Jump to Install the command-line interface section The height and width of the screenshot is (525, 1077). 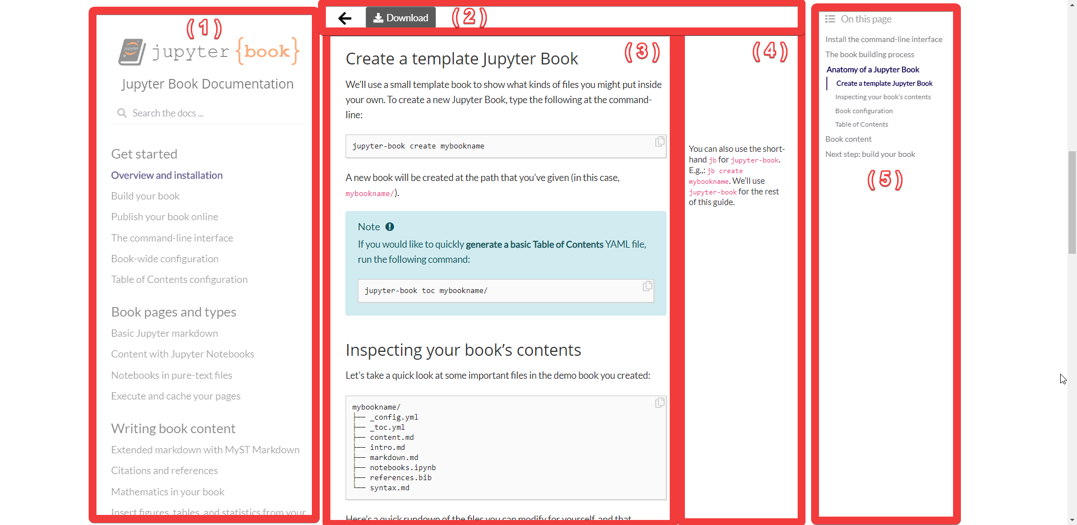pos(883,39)
